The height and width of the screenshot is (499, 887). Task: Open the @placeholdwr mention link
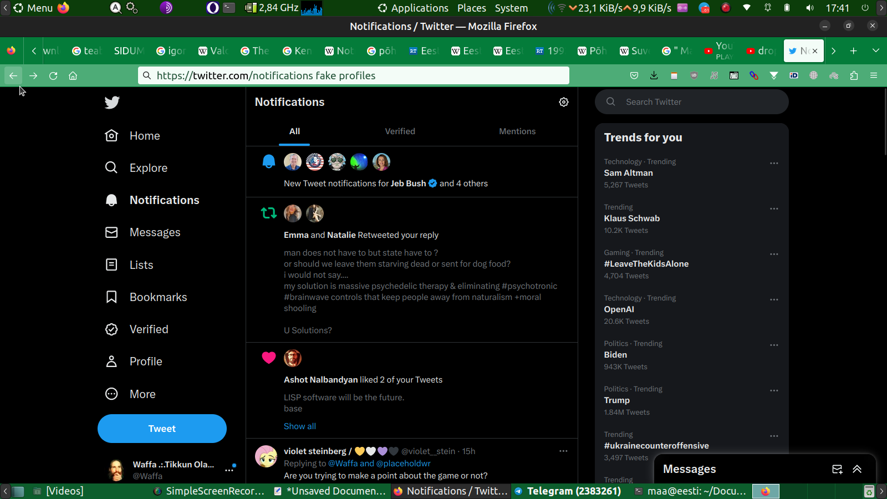[x=403, y=464]
